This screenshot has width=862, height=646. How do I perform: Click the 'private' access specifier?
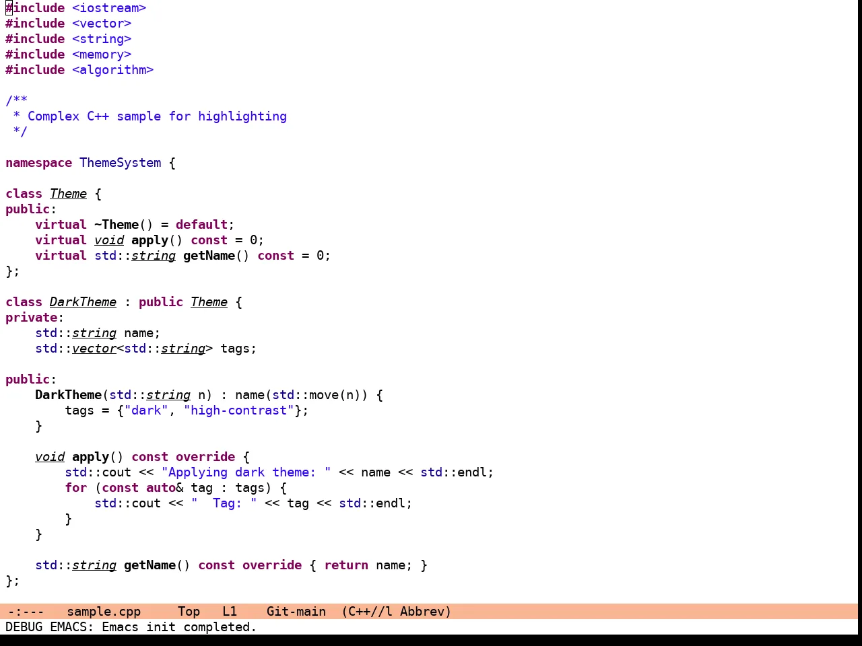[x=32, y=318]
